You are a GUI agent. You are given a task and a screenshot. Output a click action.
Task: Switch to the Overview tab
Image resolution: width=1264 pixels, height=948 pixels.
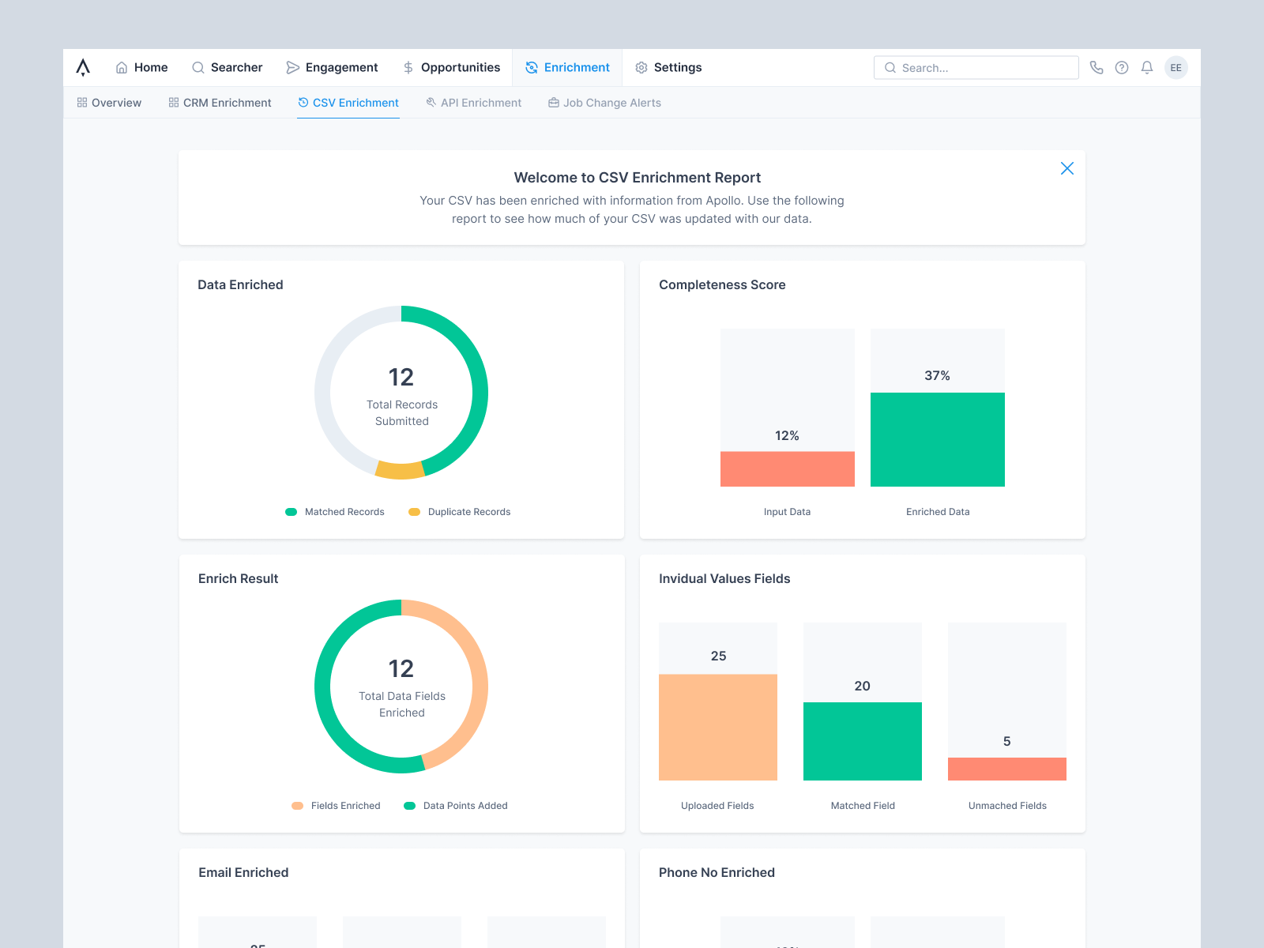[109, 103]
